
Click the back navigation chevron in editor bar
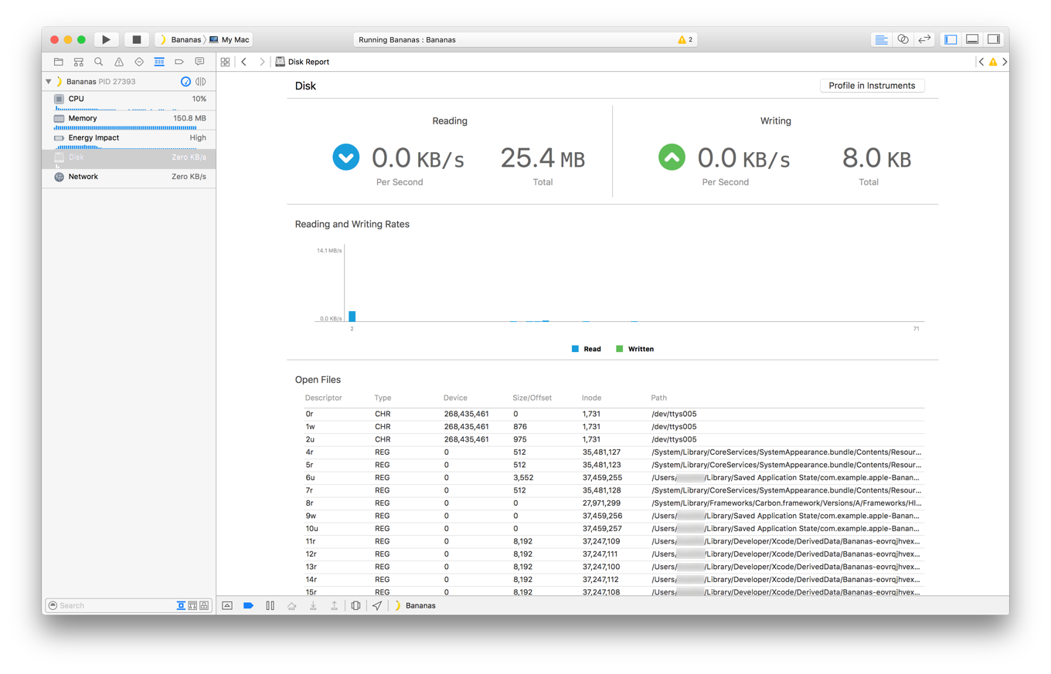(x=244, y=62)
